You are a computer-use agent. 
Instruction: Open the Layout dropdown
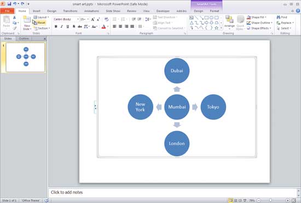click(41, 17)
